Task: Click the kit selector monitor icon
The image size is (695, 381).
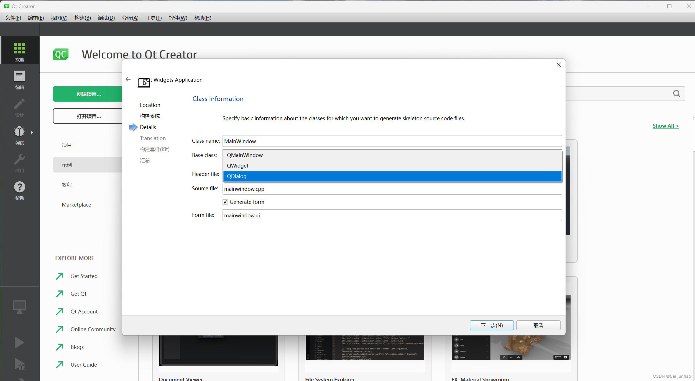Action: 19,307
